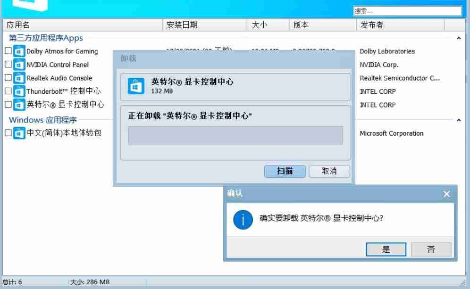Click 第三方应用程序Apps group title
The width and height of the screenshot is (470, 289).
tap(46, 38)
